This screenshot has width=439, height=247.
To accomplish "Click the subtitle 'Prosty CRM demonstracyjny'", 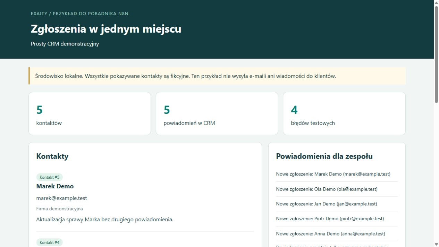I will coord(65,44).
